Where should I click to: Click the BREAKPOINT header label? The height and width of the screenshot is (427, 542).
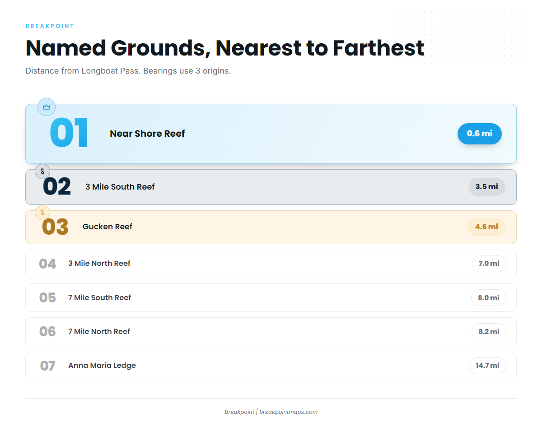[x=50, y=26]
